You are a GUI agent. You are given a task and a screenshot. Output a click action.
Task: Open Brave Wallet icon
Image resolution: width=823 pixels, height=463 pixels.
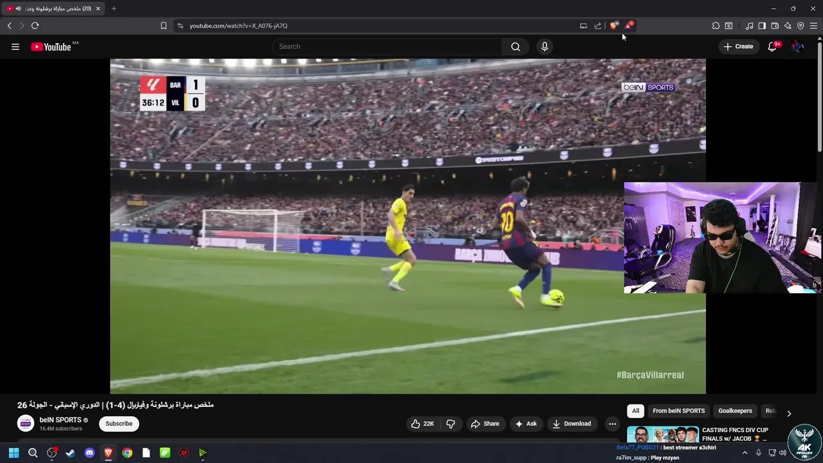[775, 26]
